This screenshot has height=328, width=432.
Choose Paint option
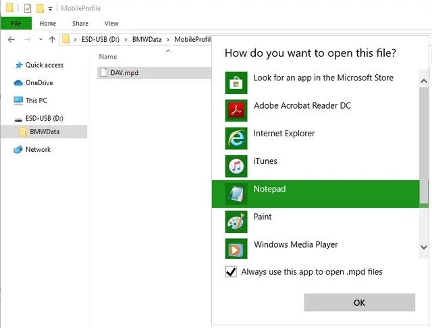click(x=315, y=221)
